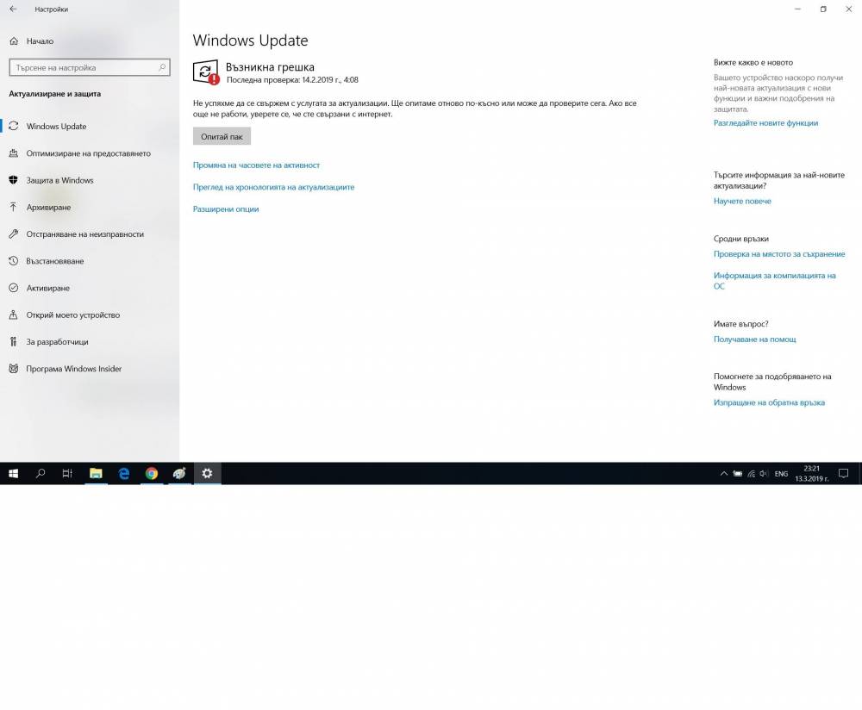Open За разработчици section
This screenshot has height=710, width=862.
[x=90, y=342]
